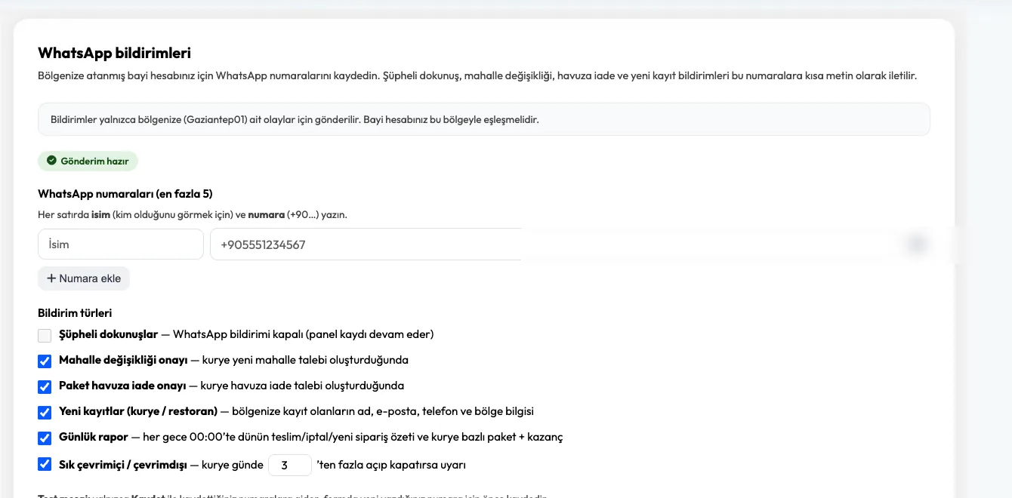Screen dimensions: 1012x498
Task: Click the plus icon in Numara ekle
Action: [x=51, y=278]
